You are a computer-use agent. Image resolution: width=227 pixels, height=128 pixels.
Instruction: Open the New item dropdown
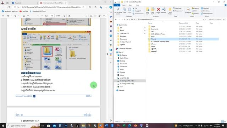tap(178, 8)
